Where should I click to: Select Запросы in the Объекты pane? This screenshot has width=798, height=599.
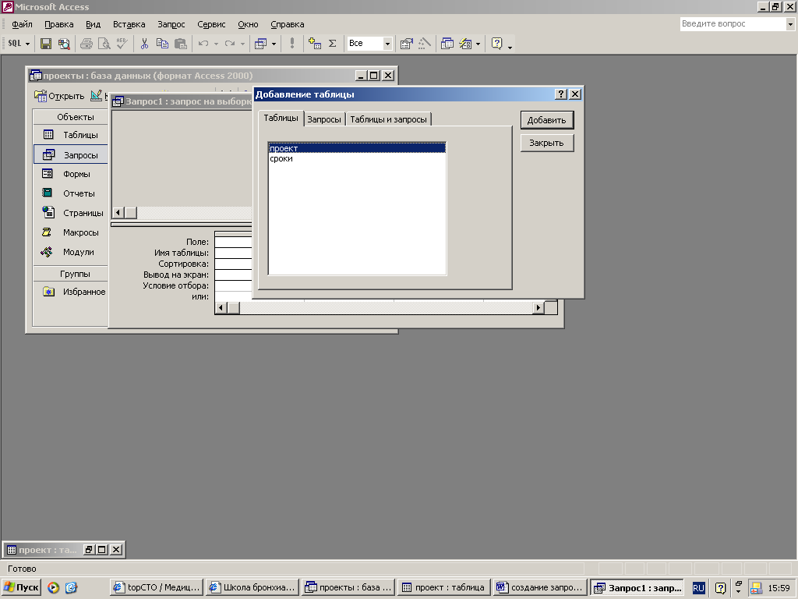tap(71, 155)
